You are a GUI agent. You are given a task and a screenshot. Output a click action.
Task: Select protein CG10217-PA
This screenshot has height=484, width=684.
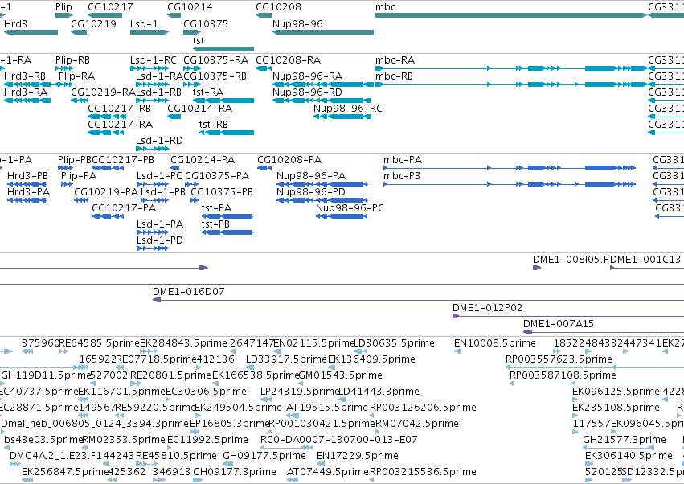coord(124,208)
